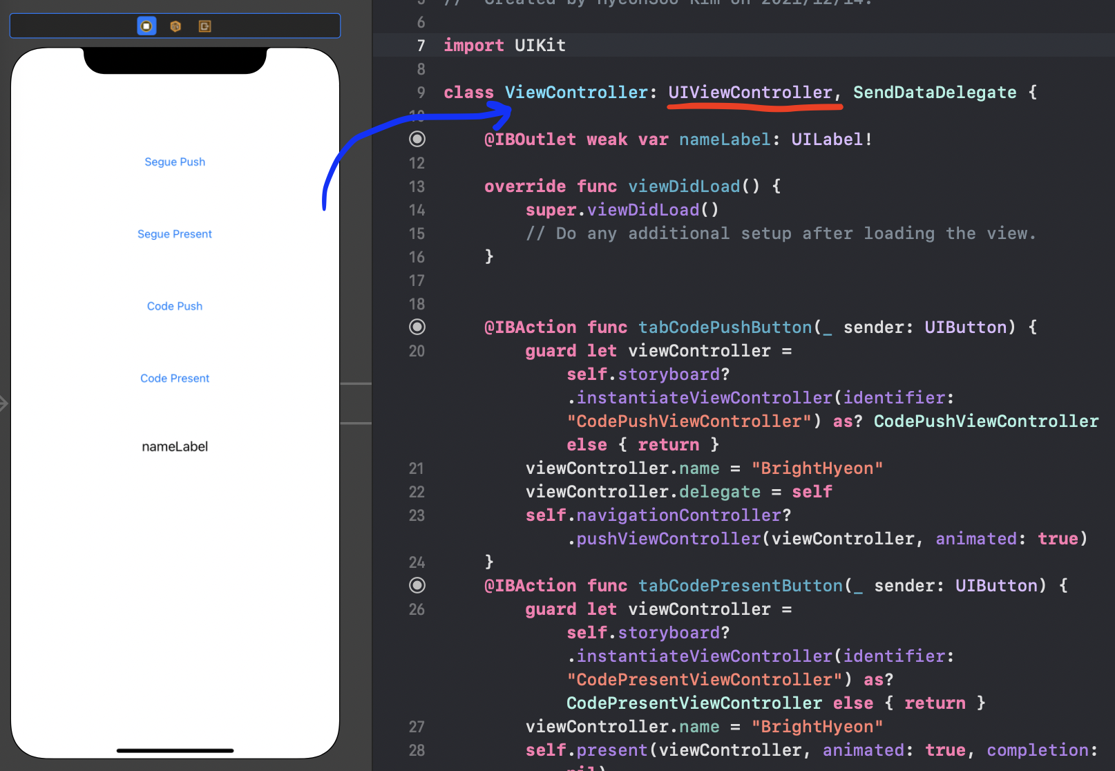Place cursor on import UIKit statement
The width and height of the screenshot is (1115, 771).
(x=504, y=46)
